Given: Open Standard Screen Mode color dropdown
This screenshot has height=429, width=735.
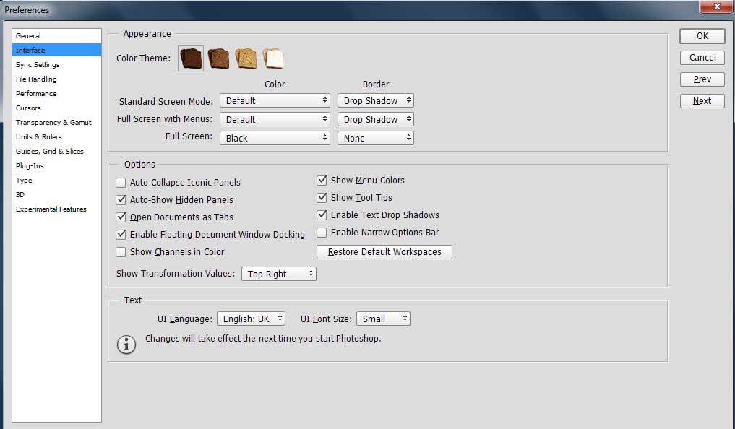Looking at the screenshot, I should pos(275,100).
